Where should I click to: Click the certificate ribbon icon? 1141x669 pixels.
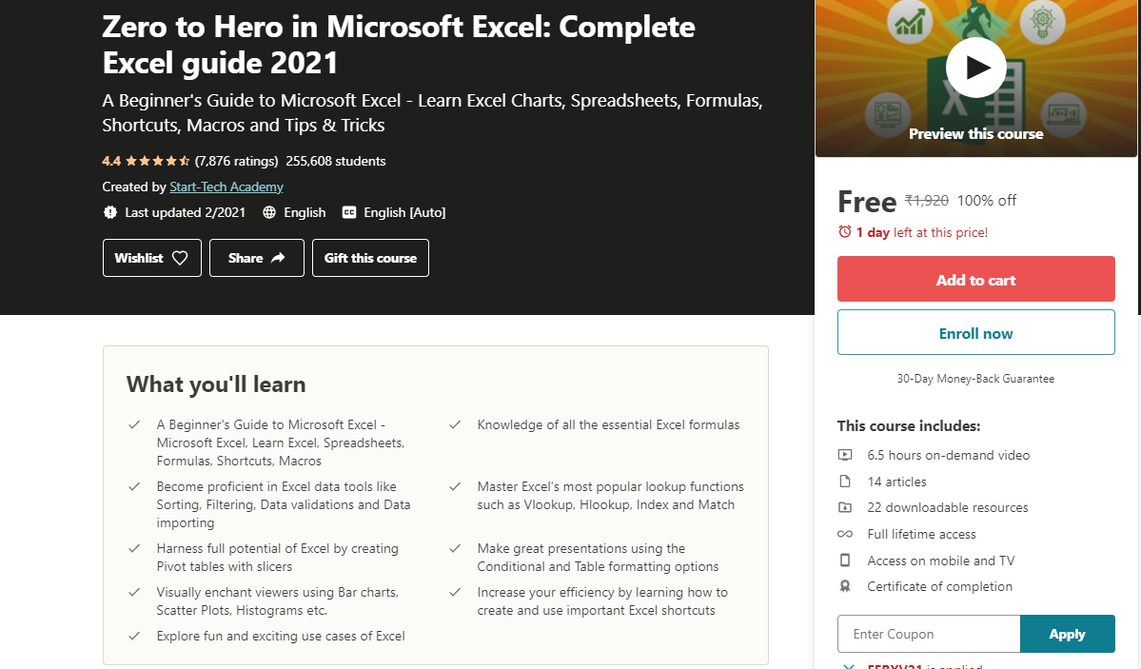[845, 586]
